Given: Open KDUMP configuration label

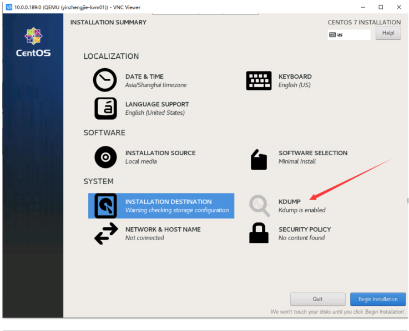Looking at the screenshot, I should (290, 202).
